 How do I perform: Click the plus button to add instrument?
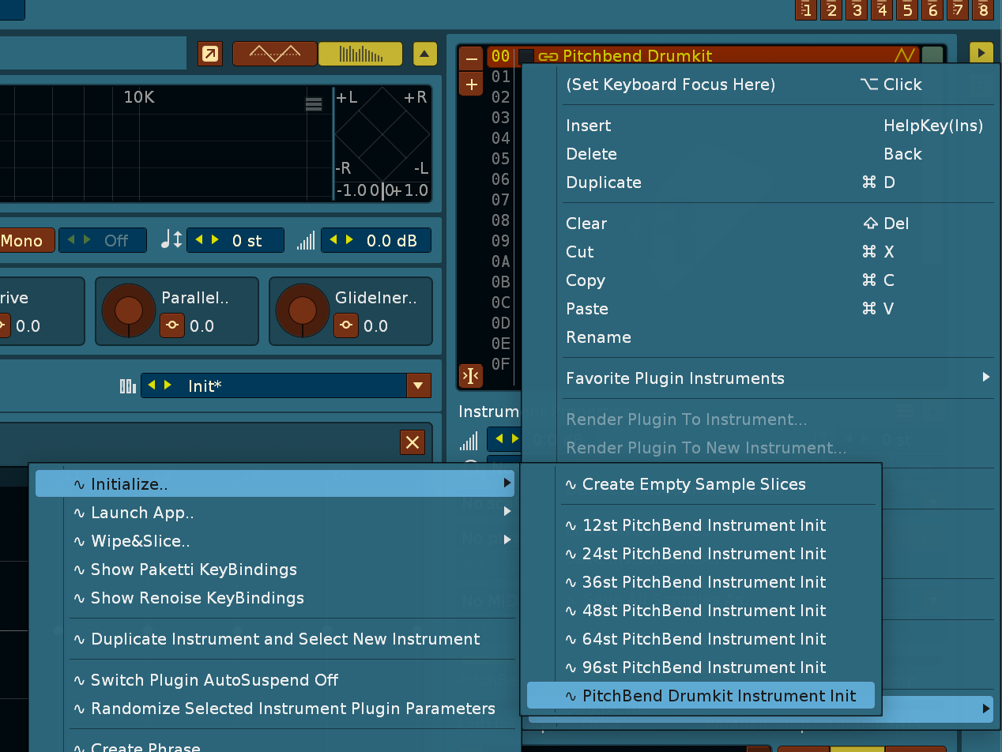(x=471, y=85)
